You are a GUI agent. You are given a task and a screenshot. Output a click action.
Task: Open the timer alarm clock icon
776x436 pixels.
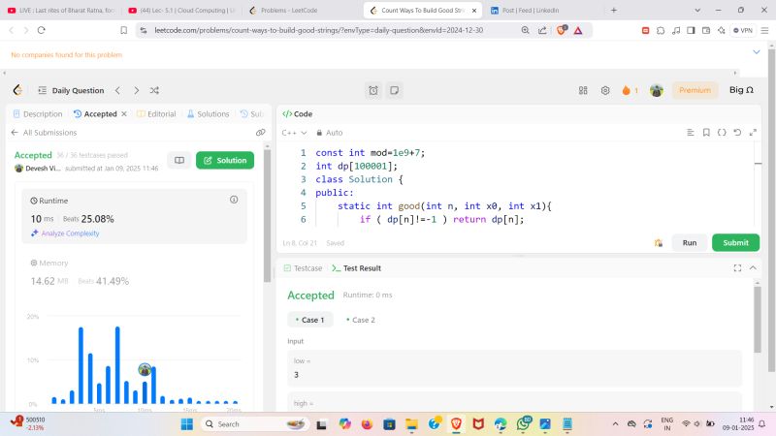(x=373, y=90)
